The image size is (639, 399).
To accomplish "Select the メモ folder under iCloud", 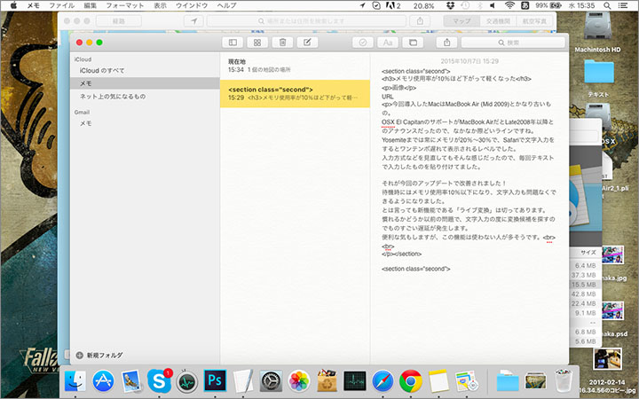I will (145, 83).
